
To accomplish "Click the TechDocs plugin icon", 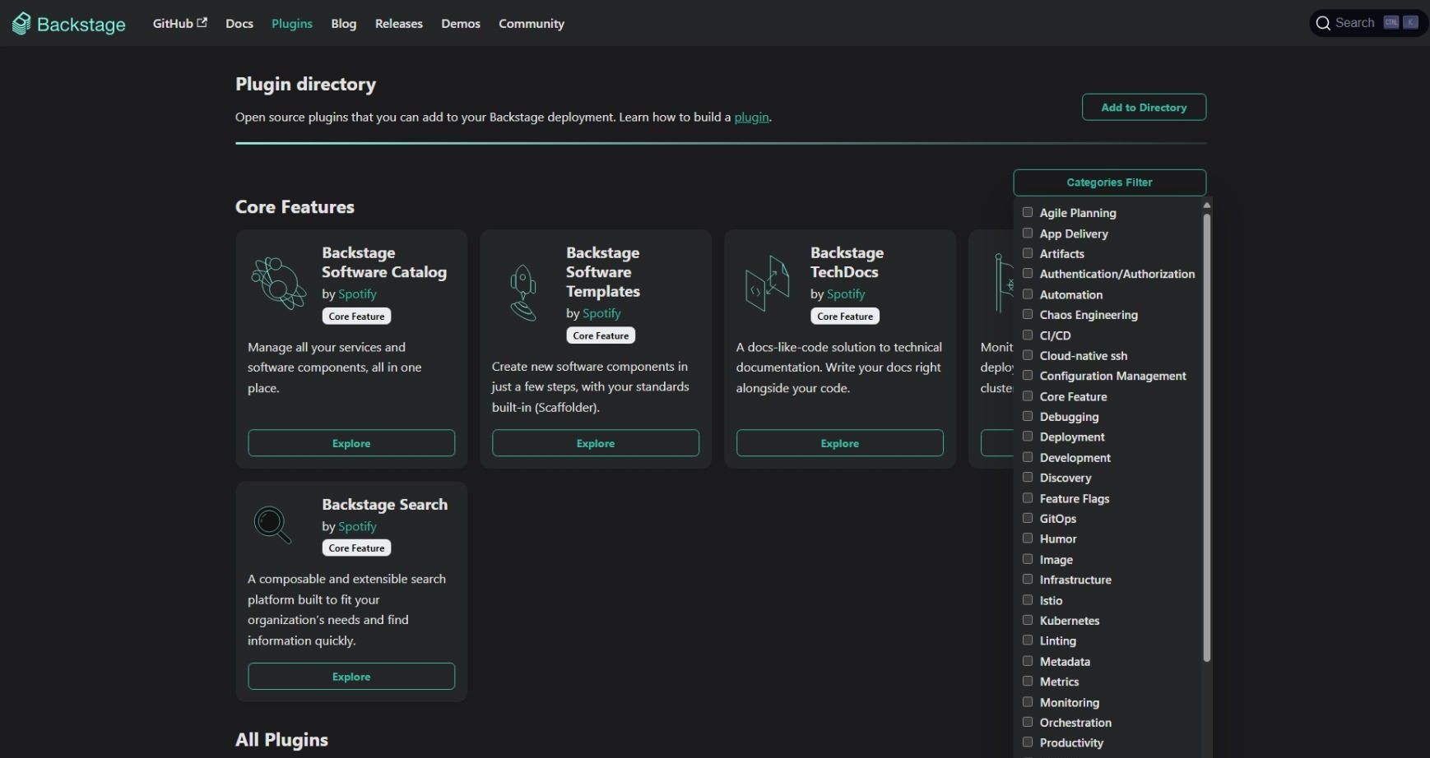I will pyautogui.click(x=767, y=283).
